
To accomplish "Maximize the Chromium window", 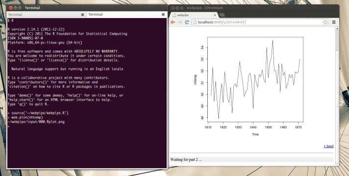I will pyautogui.click(x=182, y=8).
